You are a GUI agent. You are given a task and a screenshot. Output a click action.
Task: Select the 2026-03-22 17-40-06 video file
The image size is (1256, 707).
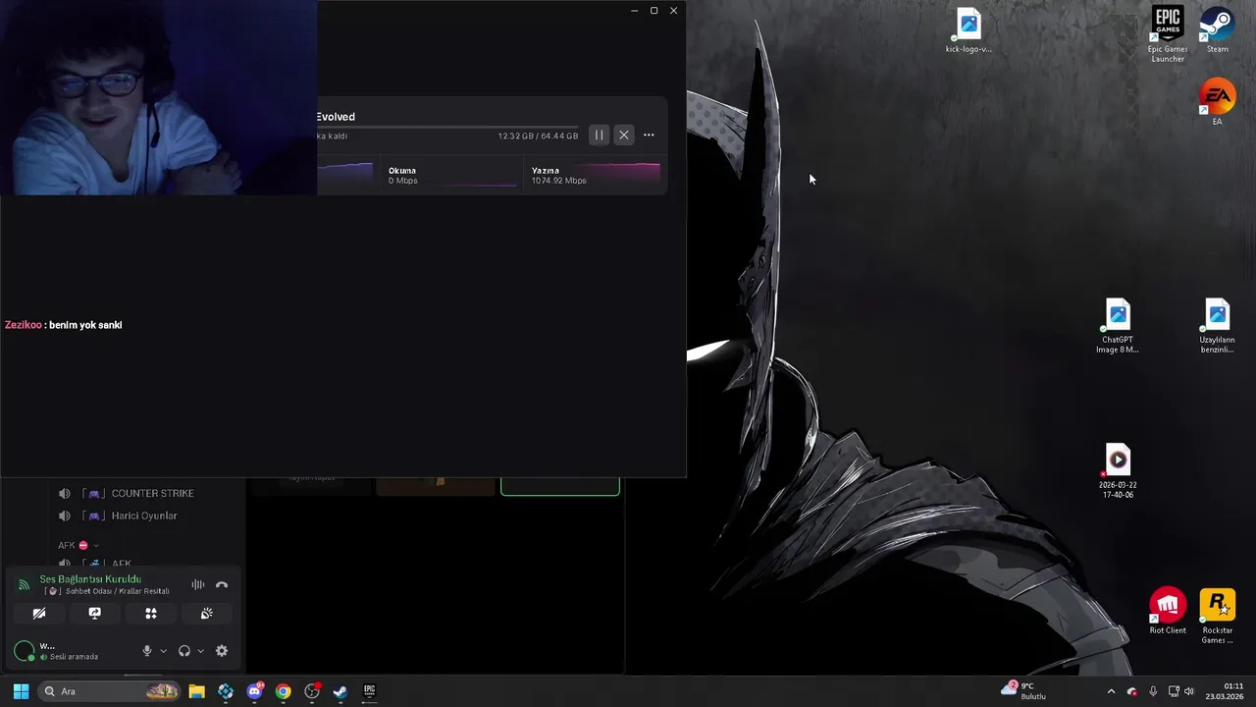(x=1118, y=472)
